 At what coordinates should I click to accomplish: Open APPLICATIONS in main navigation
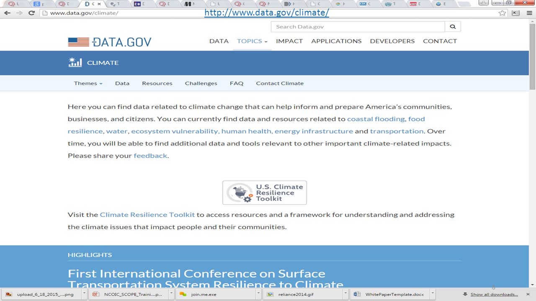pos(336,41)
